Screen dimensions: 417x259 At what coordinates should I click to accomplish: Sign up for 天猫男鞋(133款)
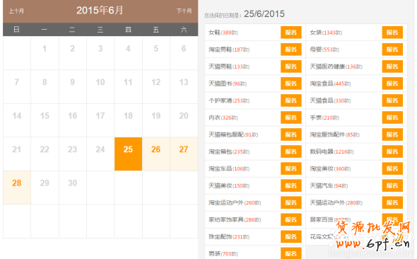click(x=291, y=67)
